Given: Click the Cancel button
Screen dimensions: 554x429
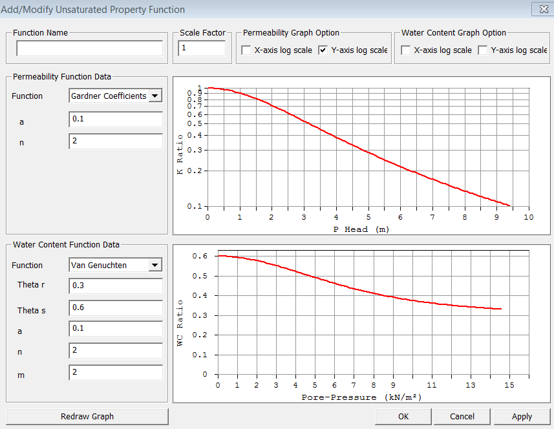Looking at the screenshot, I should [x=462, y=417].
